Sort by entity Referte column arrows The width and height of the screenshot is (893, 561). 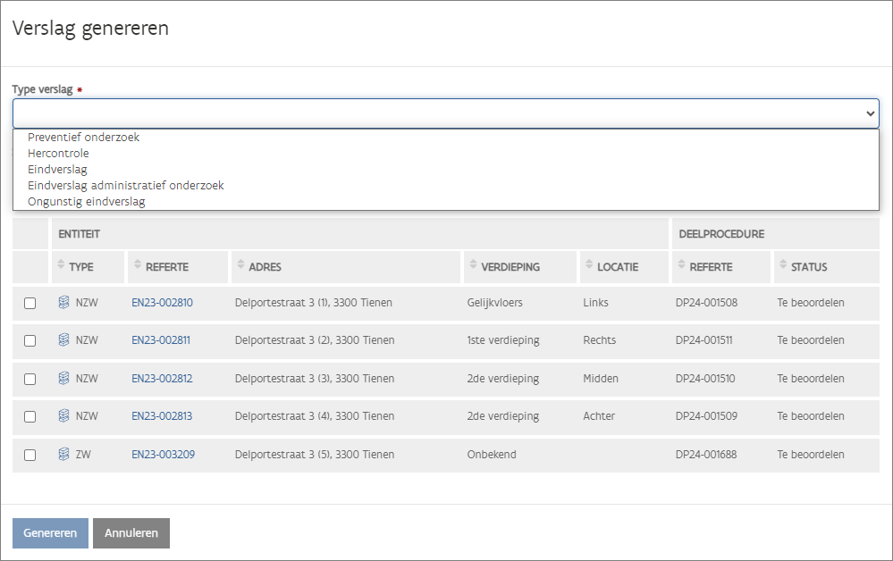pyautogui.click(x=137, y=266)
